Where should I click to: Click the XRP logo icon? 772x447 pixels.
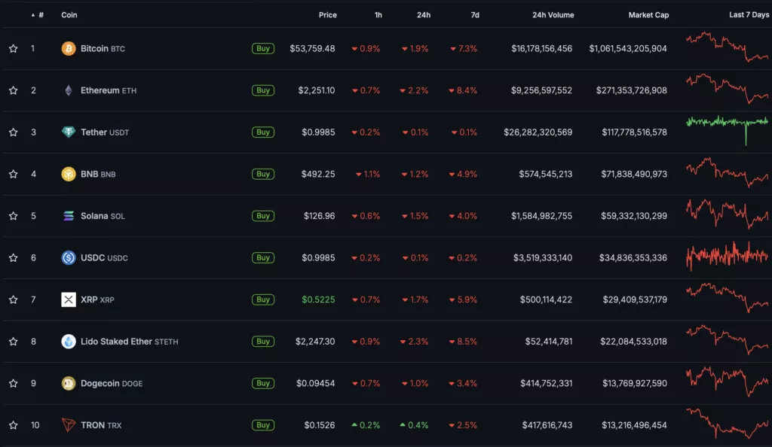69,300
